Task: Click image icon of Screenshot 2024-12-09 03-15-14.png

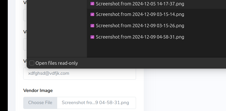Action: (x=92, y=14)
